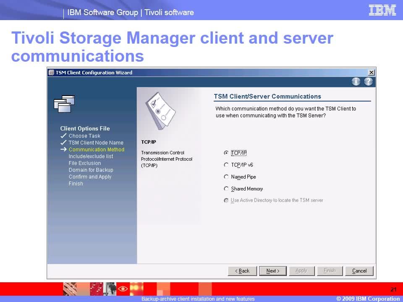Click the Client Options File heading
This screenshot has height=302, width=403.
(85, 128)
